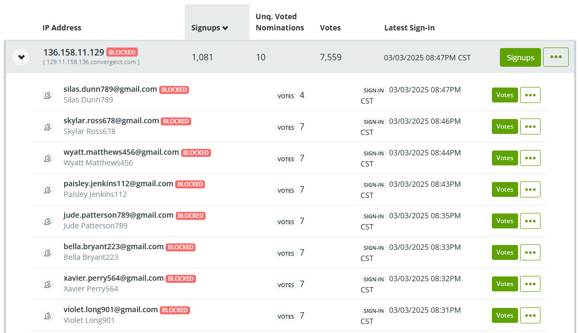View Votes for skylar.ross678@gmail.com
The width and height of the screenshot is (580, 333).
pyautogui.click(x=505, y=126)
